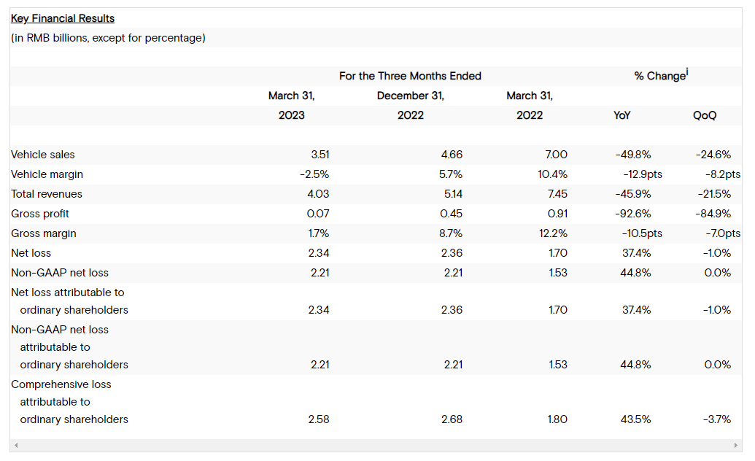Click Vehicle sales value 3.51
Viewport: 755px width, 461px height.
point(320,155)
